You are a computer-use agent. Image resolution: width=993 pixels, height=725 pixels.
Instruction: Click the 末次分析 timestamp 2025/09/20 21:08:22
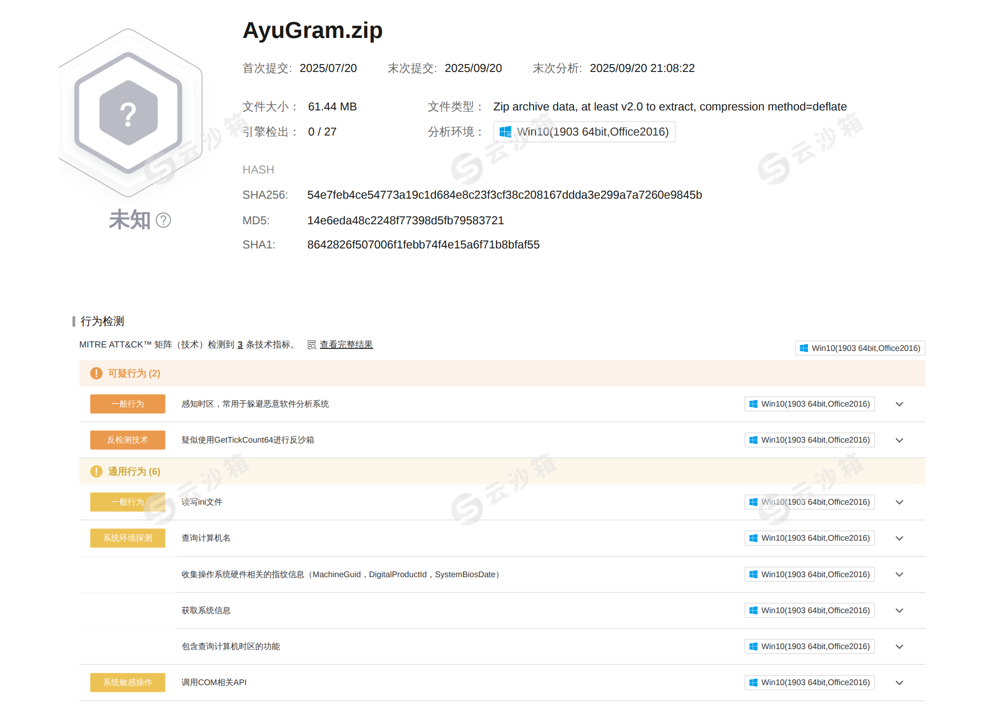[642, 68]
